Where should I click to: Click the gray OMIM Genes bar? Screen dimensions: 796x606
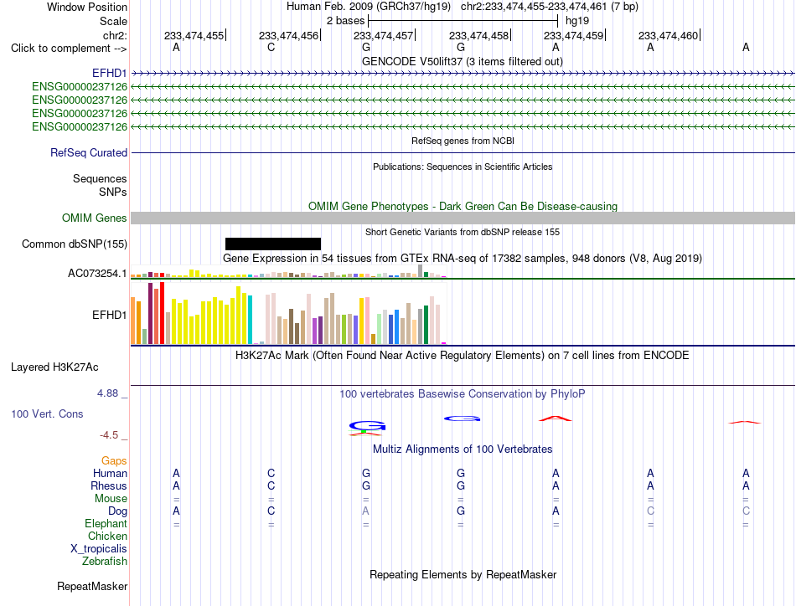coord(463,218)
